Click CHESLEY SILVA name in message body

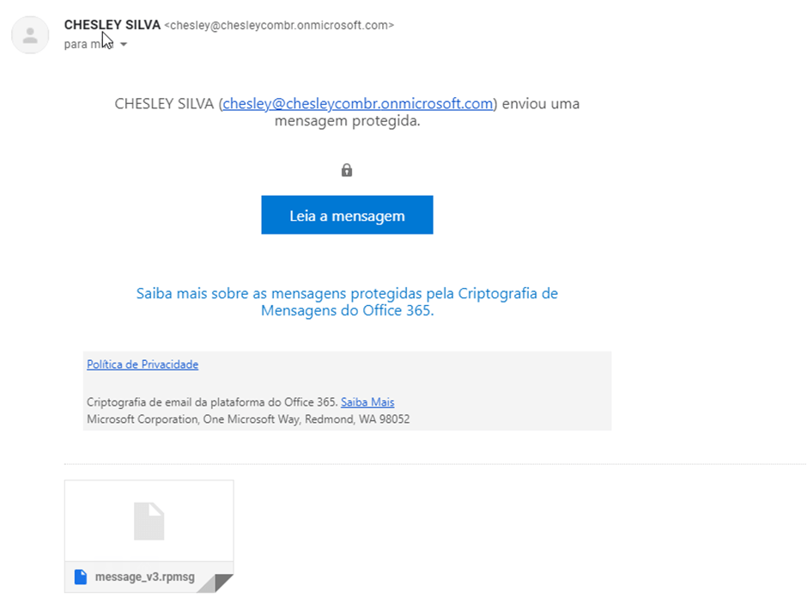tap(164, 103)
